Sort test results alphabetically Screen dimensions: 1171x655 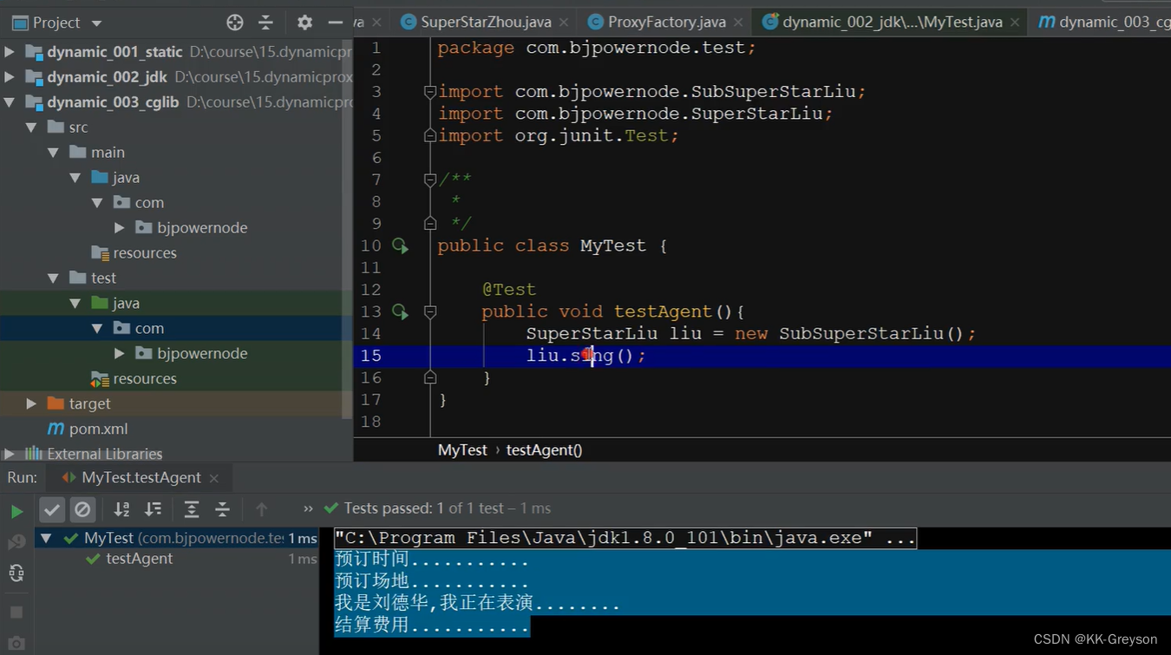coord(121,509)
